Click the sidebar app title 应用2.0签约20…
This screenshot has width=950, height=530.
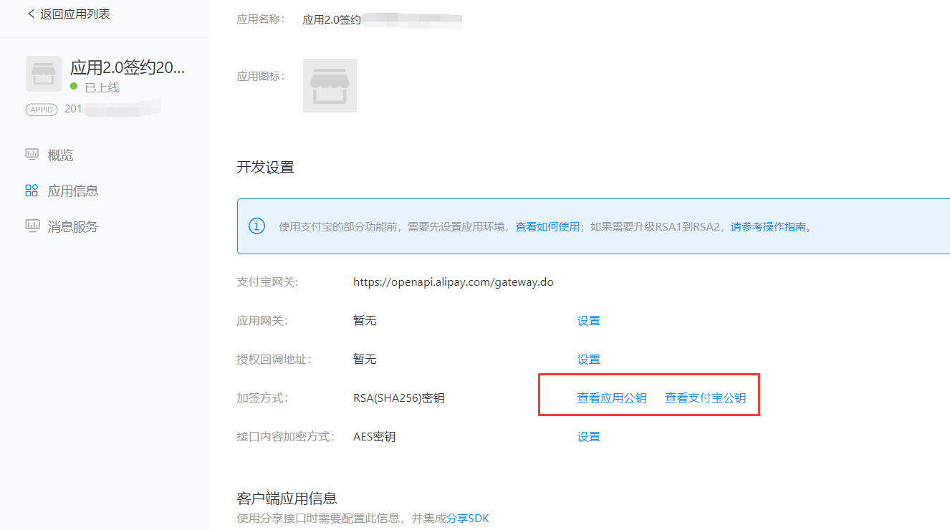tap(128, 68)
